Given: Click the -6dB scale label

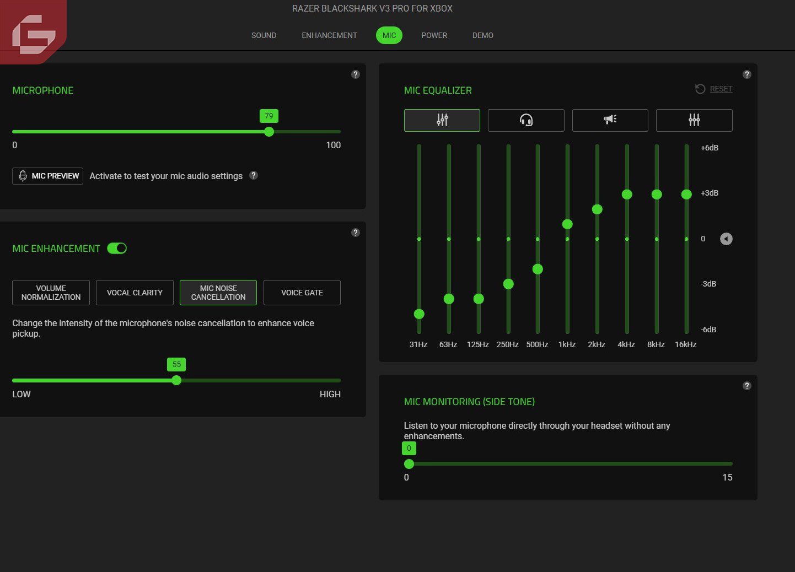Looking at the screenshot, I should [708, 330].
